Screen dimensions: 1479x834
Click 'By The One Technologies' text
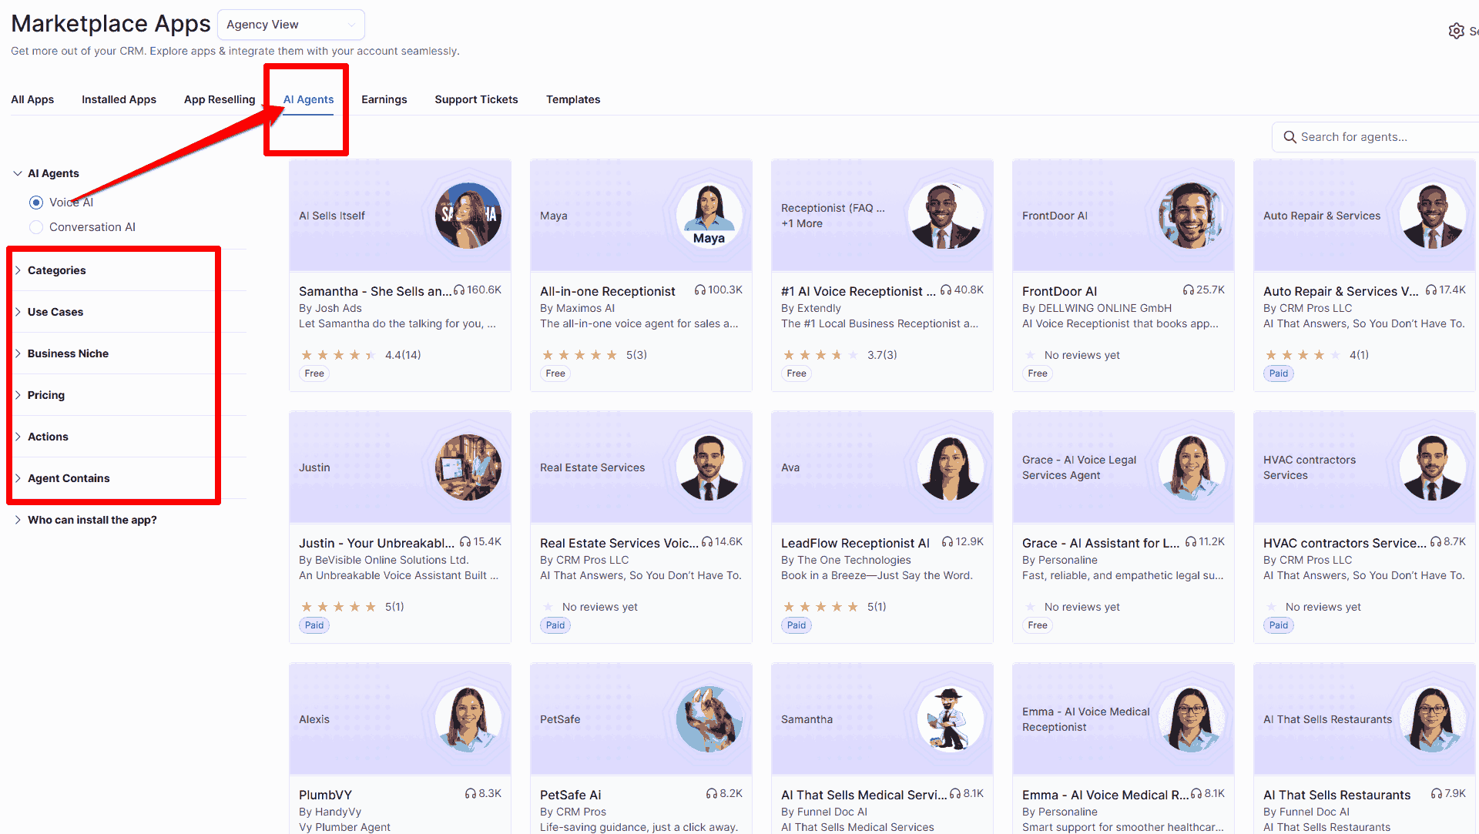[x=846, y=560]
